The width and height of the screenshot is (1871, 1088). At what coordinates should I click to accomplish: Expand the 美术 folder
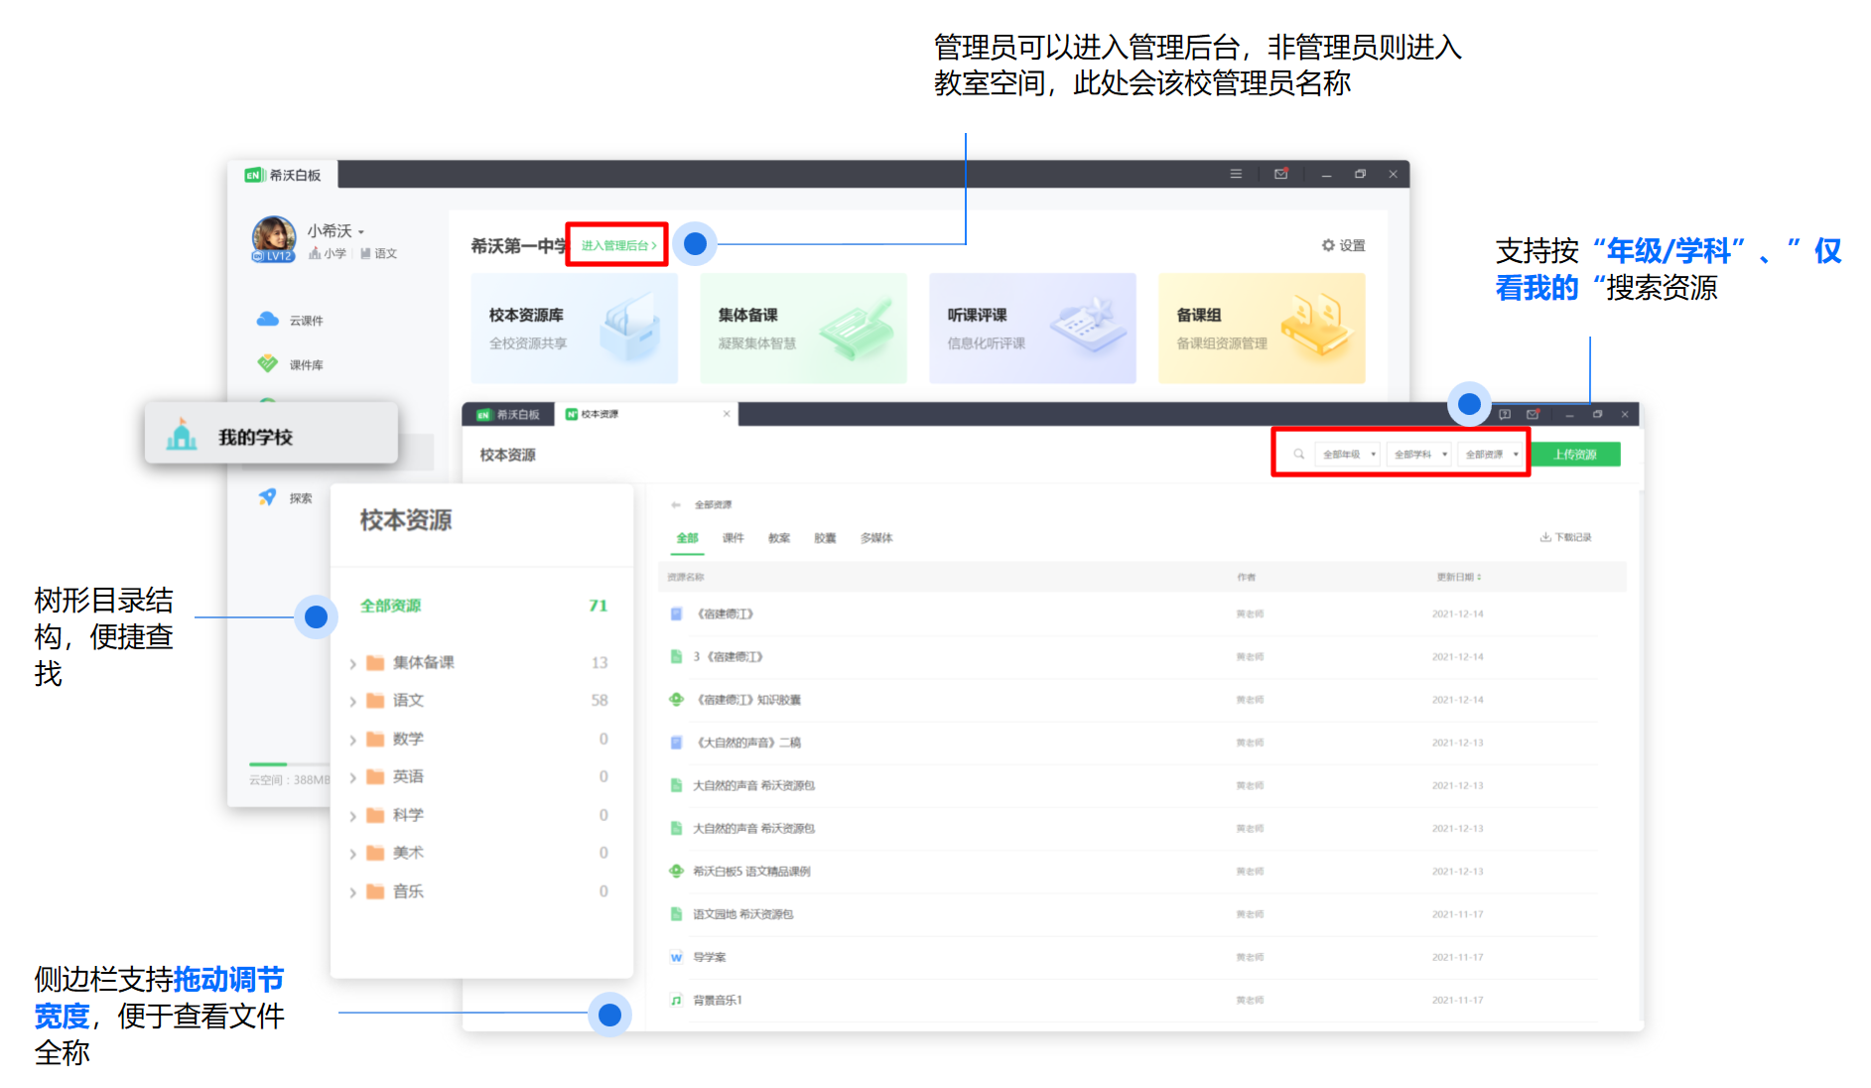click(353, 854)
